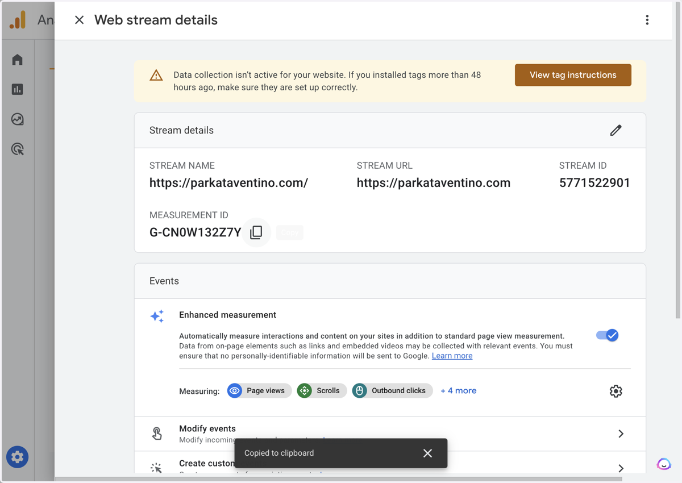Open the Reports bar chart icon
The image size is (682, 483).
tap(18, 89)
